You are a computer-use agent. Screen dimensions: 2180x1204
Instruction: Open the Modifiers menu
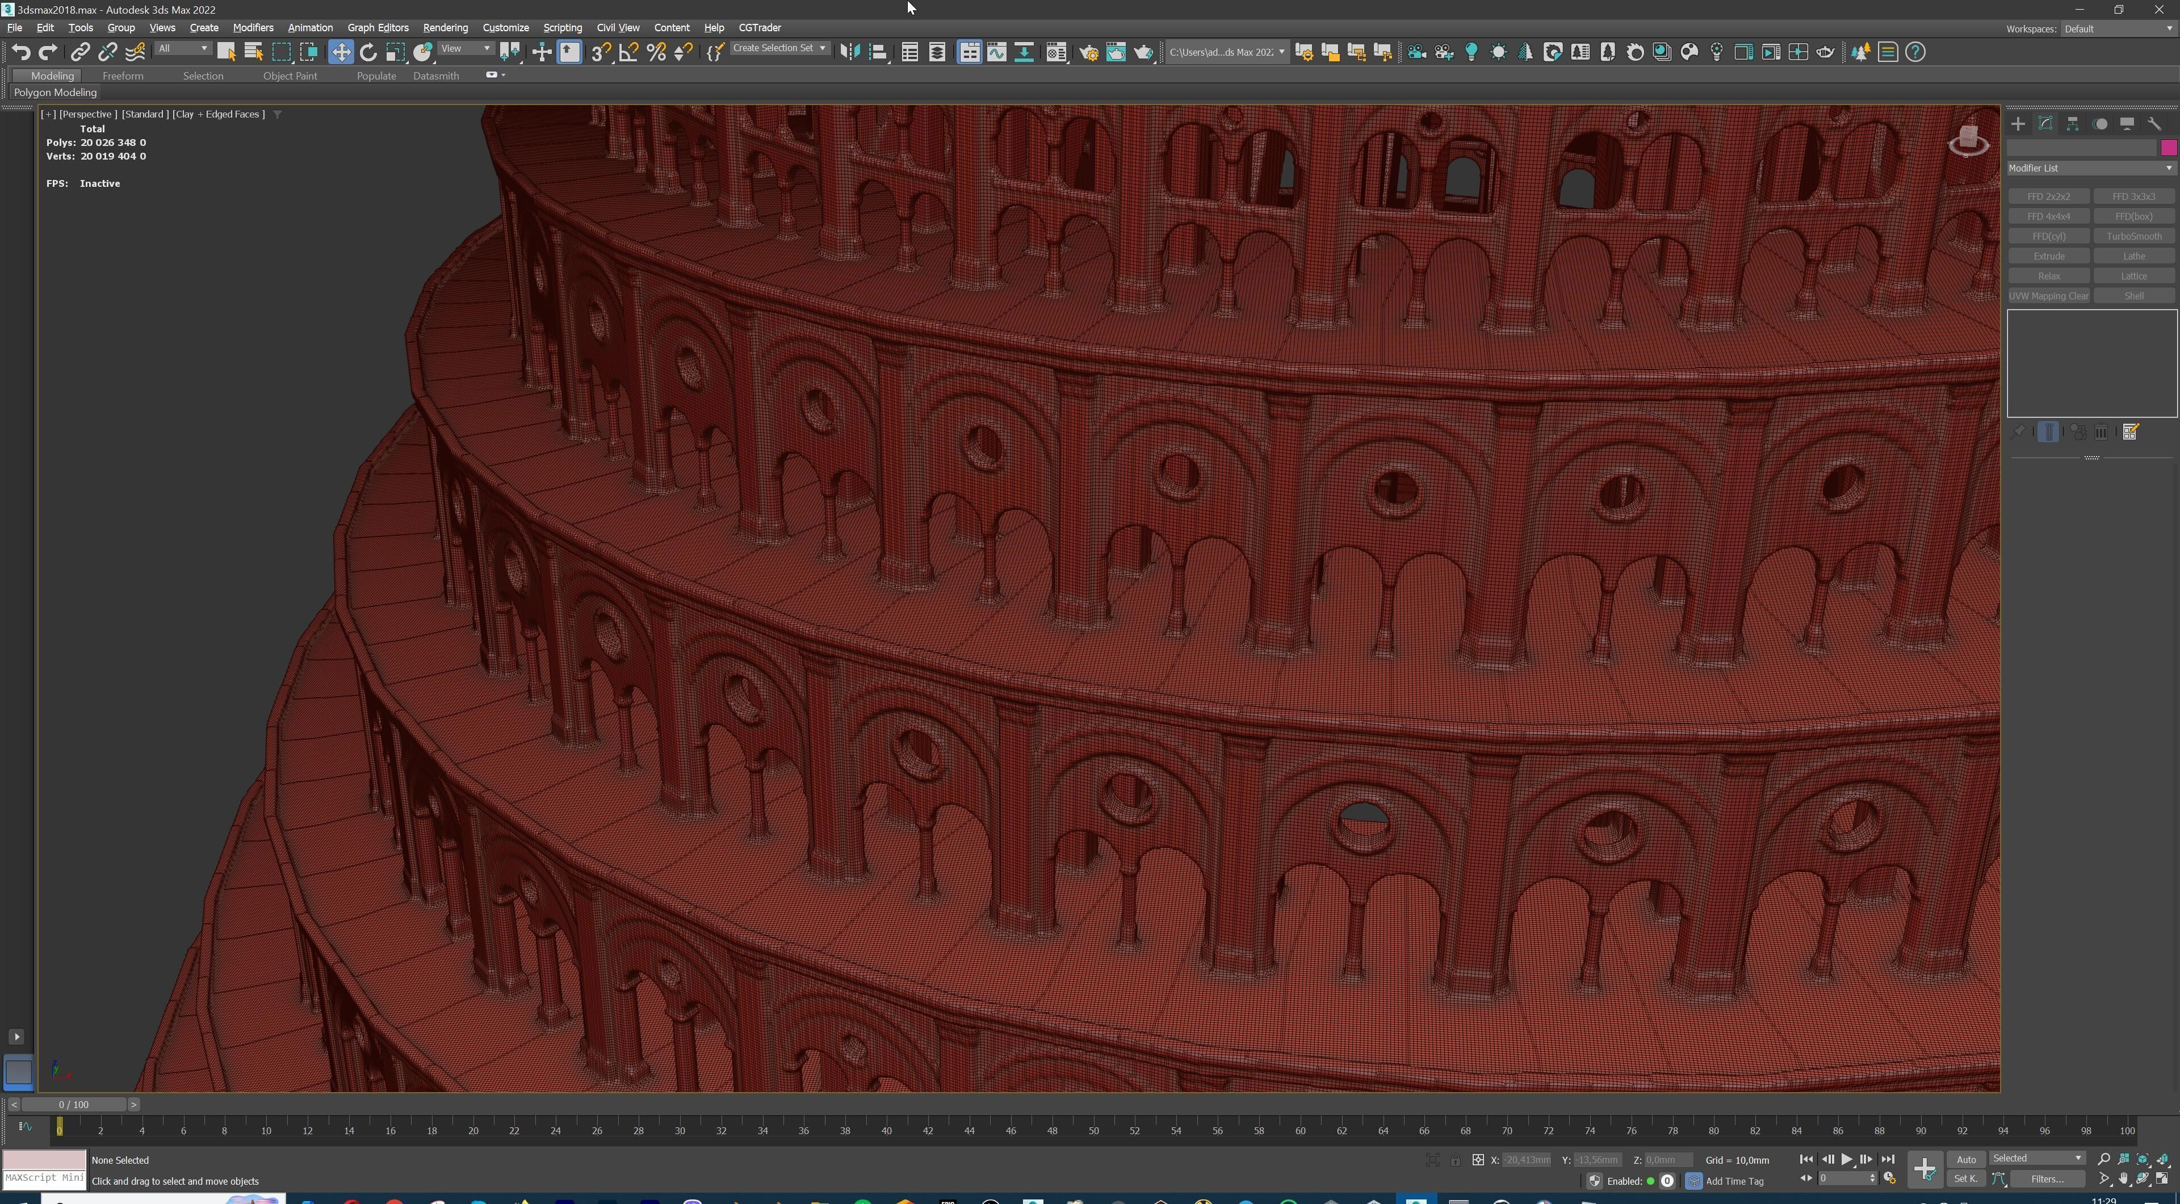pyautogui.click(x=253, y=28)
